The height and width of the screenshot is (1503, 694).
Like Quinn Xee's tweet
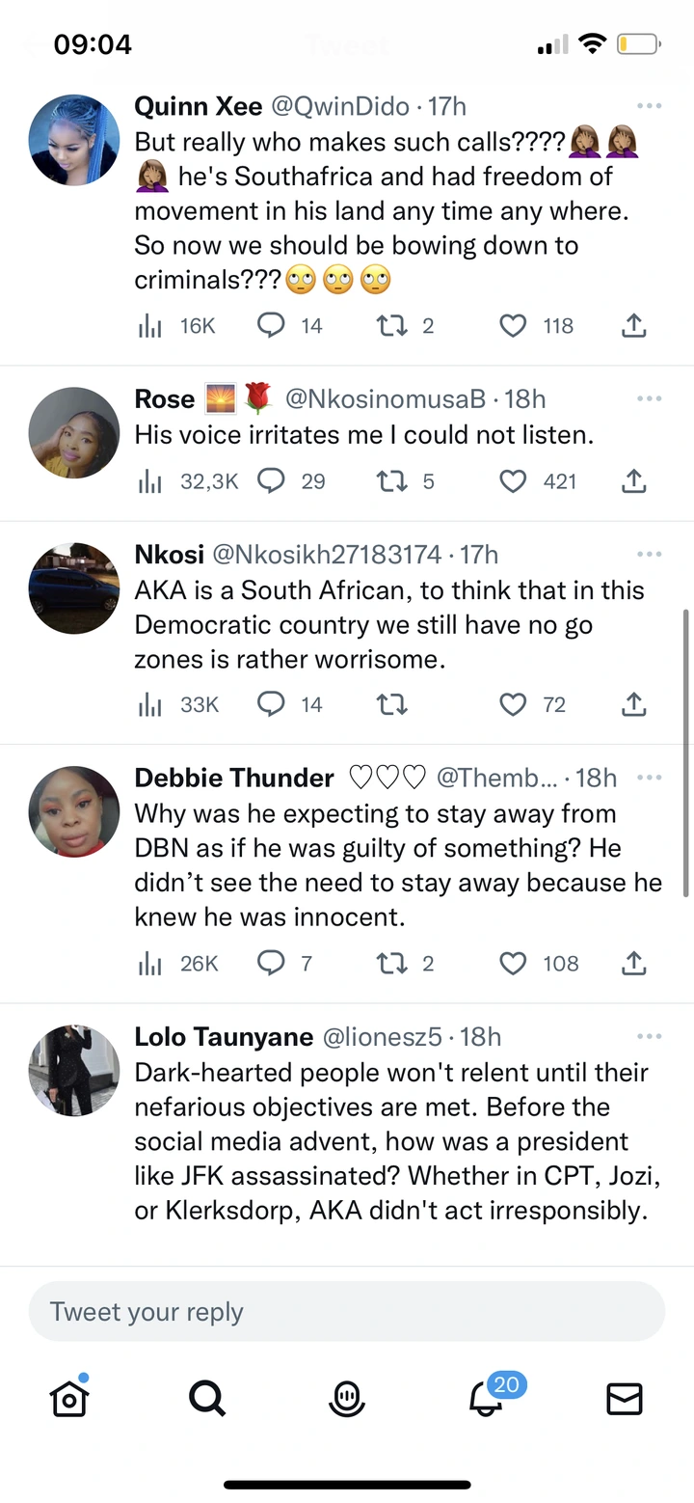coord(513,326)
